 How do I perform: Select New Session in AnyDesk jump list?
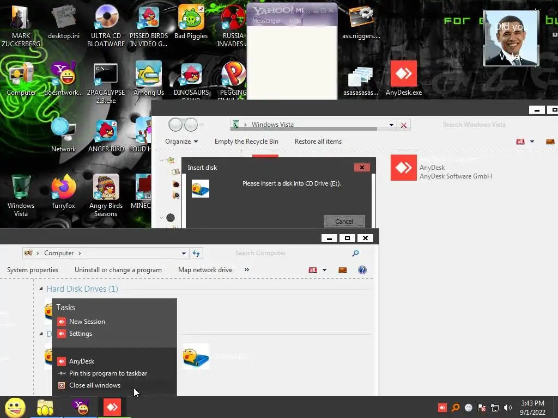(114, 322)
